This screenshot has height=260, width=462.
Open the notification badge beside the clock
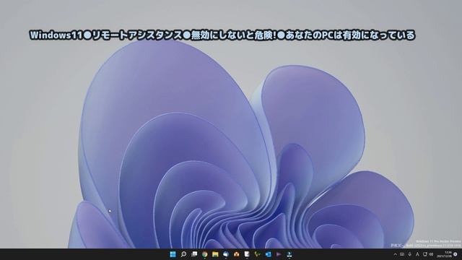[x=456, y=254]
